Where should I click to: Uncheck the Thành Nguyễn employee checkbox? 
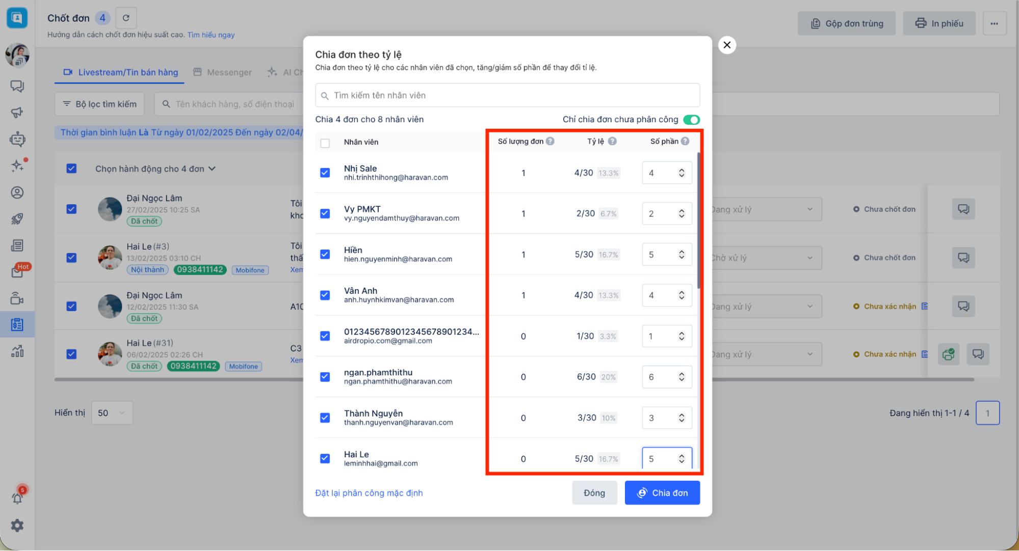pos(325,418)
